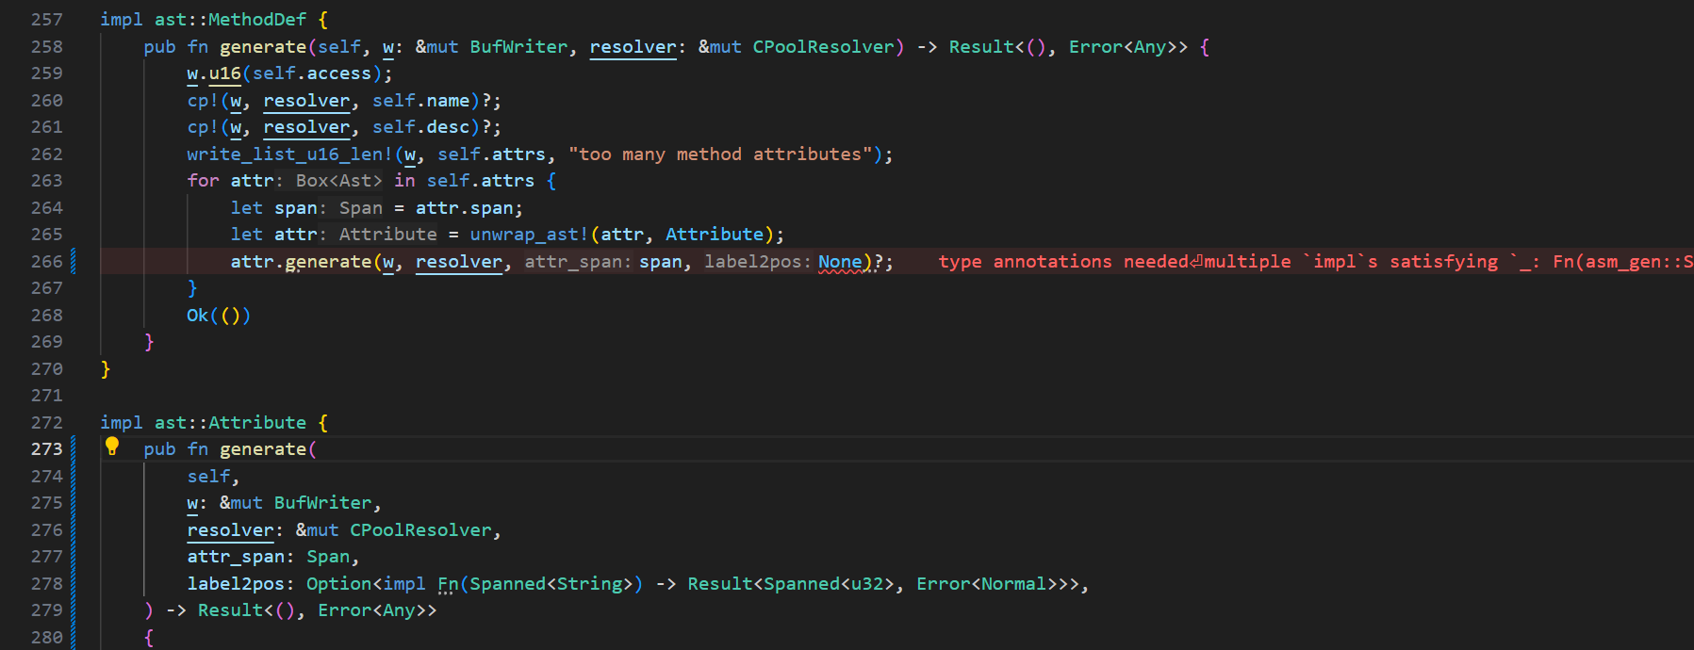Click BufWriter type on line 275
1694x650 pixels.
pos(322,503)
